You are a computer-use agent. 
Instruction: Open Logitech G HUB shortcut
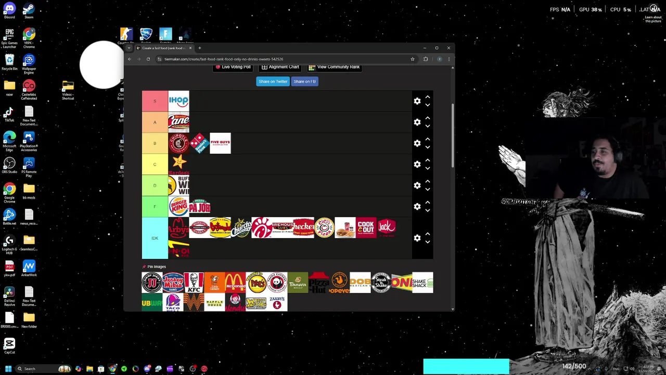pyautogui.click(x=9, y=244)
